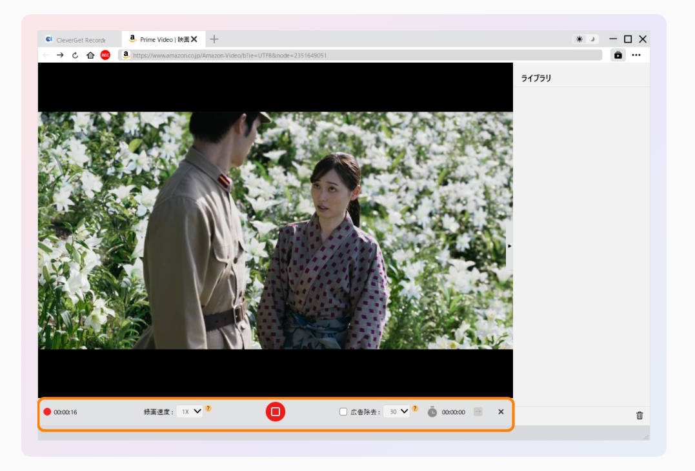
Task: Enable the 広告除去 checkbox
Action: tap(343, 412)
